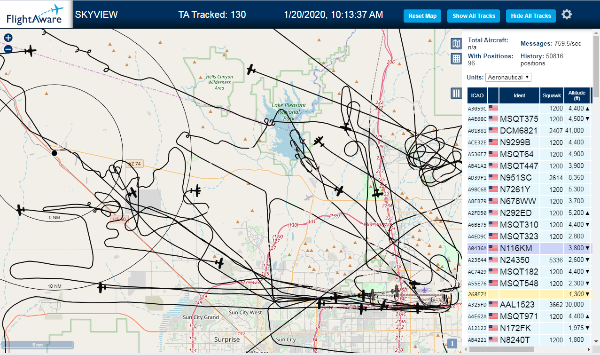This screenshot has height=355, width=600.
Task: Click the US flag in N8240T row
Action: coord(493,339)
